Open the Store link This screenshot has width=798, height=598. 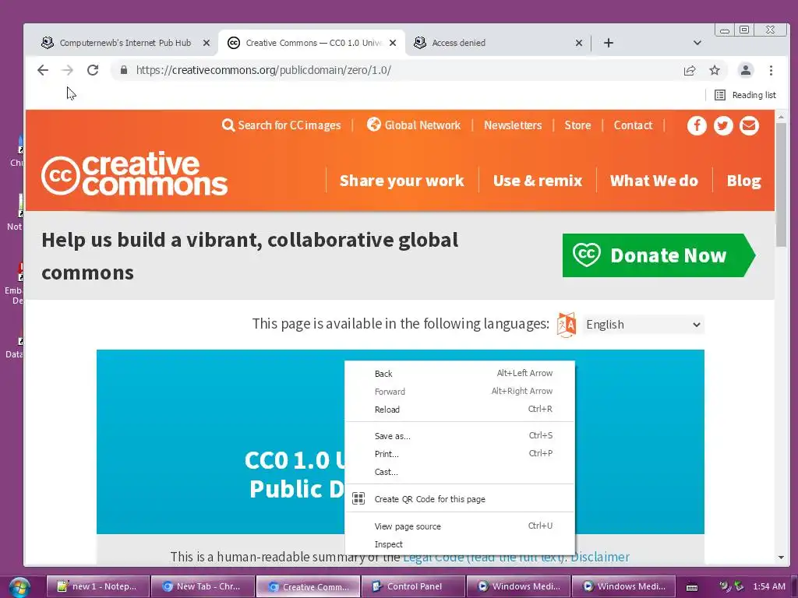click(x=577, y=125)
